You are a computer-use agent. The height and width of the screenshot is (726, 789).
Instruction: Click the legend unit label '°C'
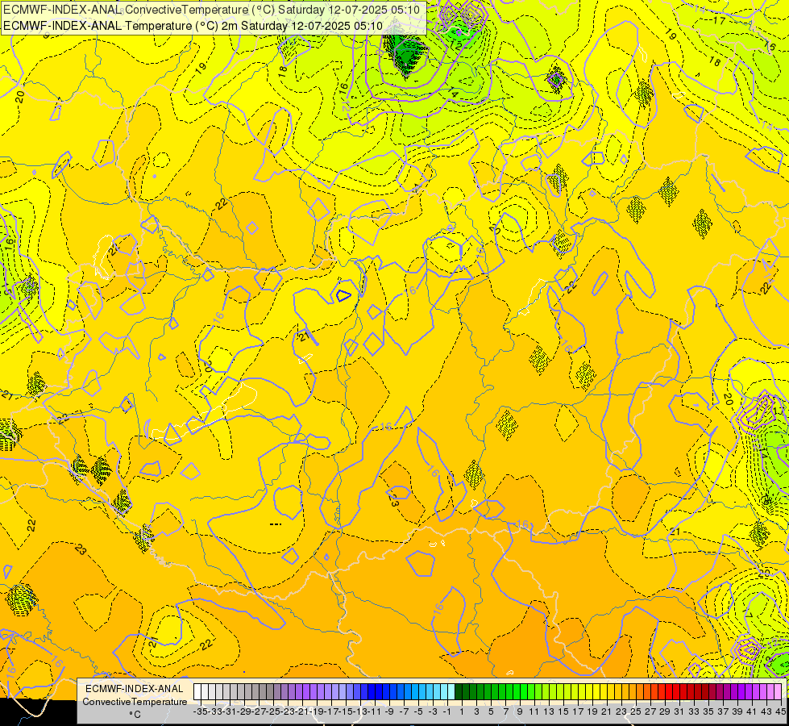pos(135,715)
